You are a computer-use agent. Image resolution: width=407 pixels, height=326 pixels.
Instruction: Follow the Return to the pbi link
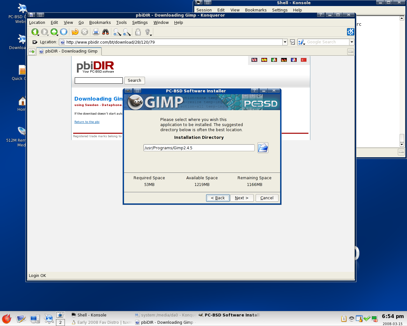[87, 122]
